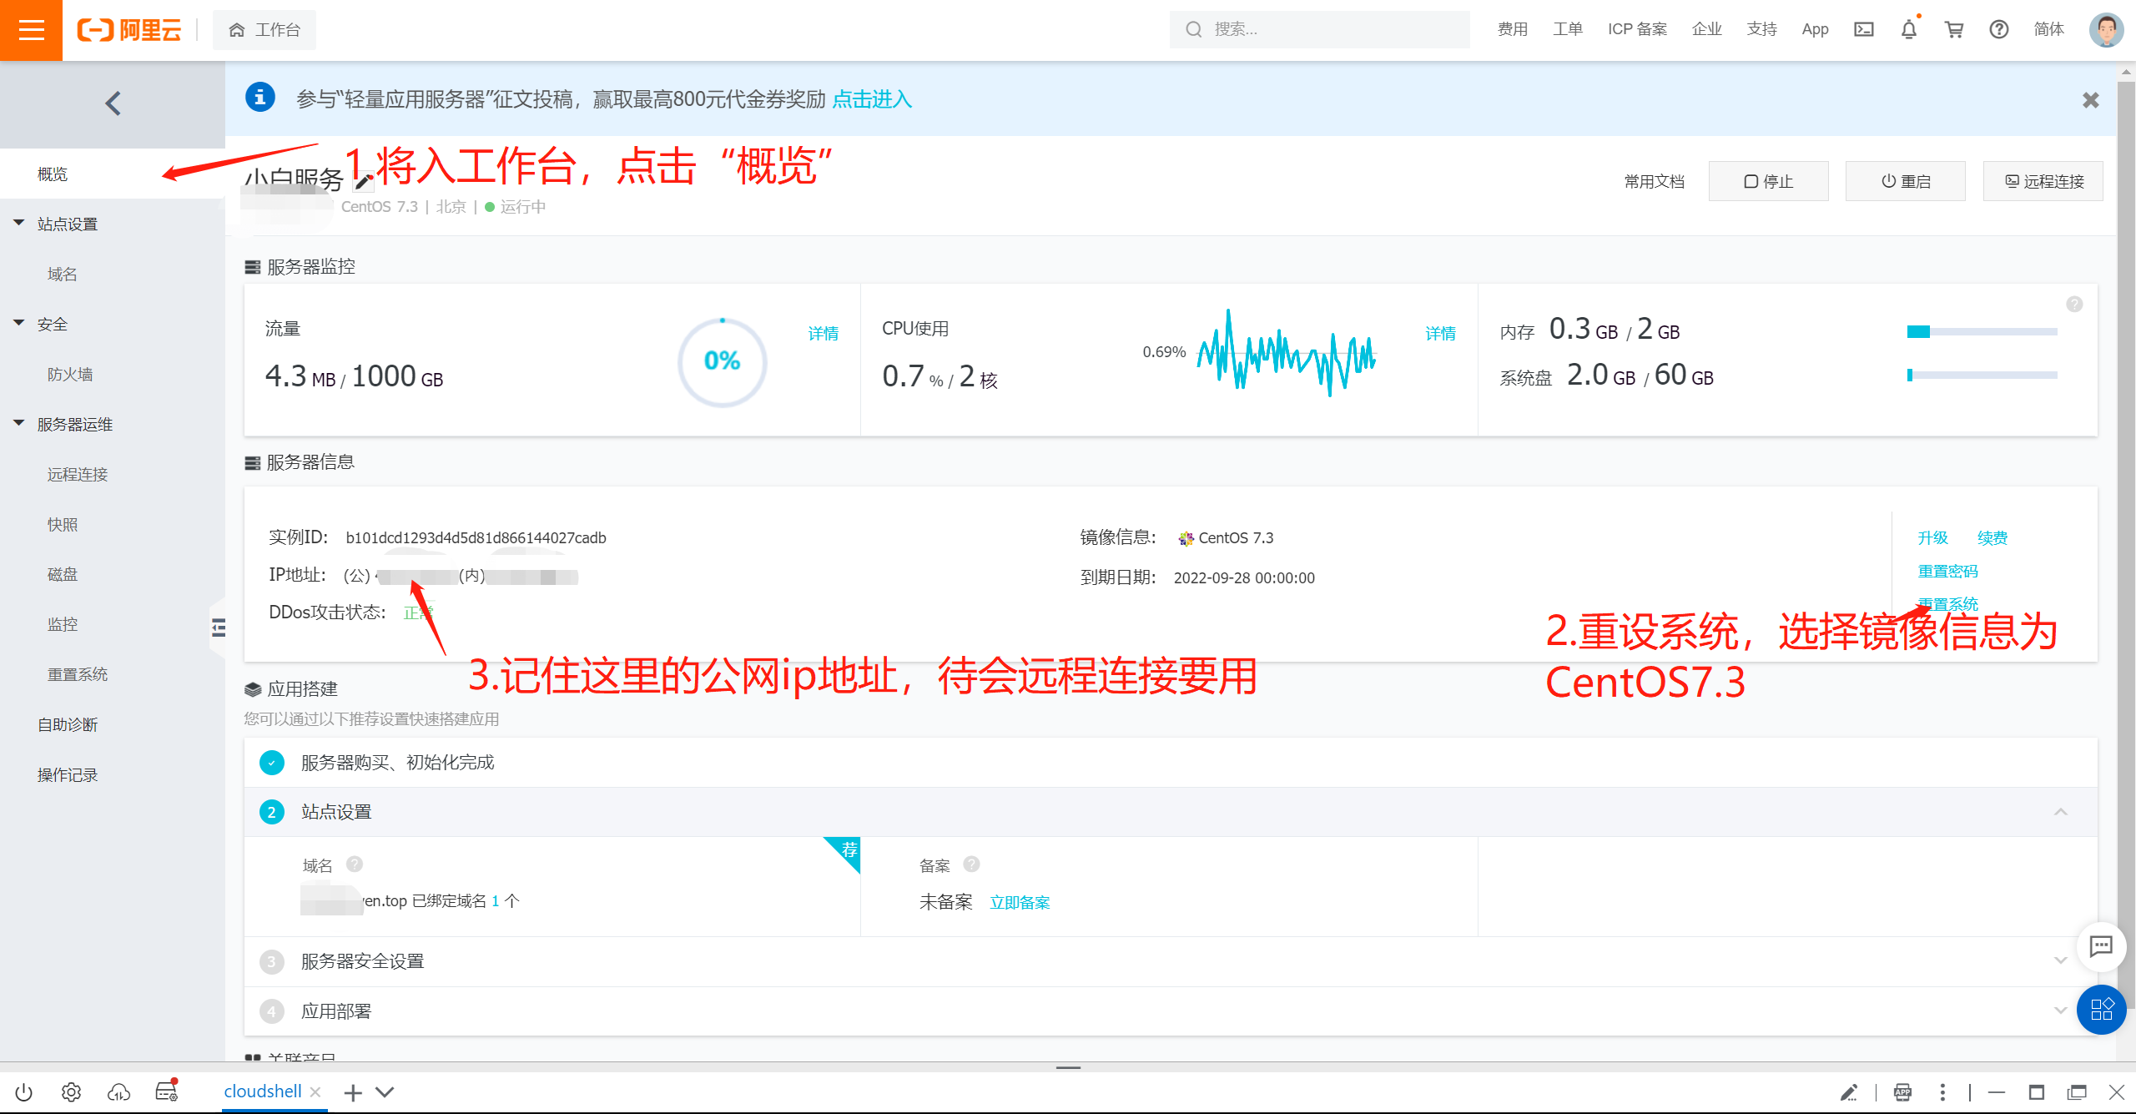This screenshot has width=2136, height=1114.
Task: Close the promotional info banner
Action: click(2090, 100)
